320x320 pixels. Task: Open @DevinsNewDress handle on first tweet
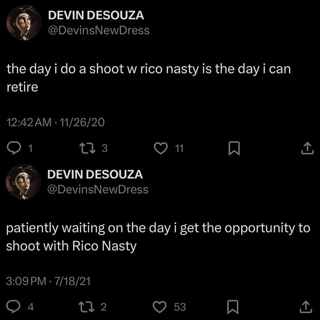[x=99, y=30]
